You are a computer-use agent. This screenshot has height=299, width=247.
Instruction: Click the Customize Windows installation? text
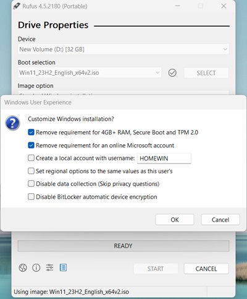[x=71, y=119]
